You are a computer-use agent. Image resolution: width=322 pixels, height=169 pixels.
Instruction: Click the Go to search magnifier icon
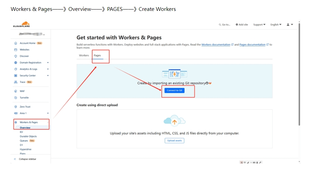[220, 24]
